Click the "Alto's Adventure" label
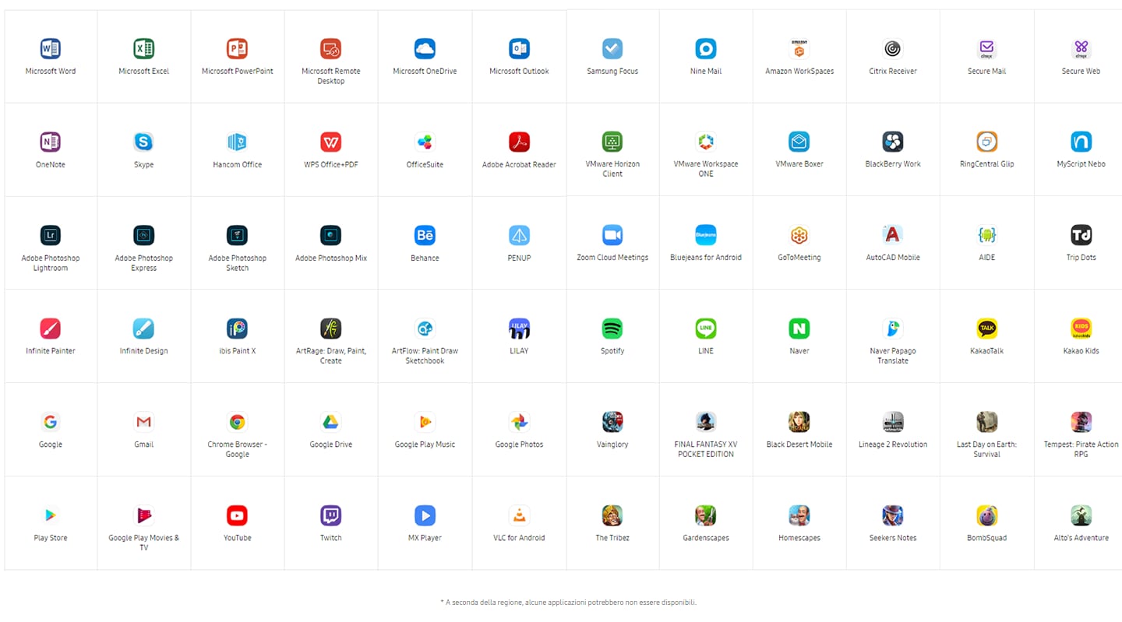This screenshot has width=1122, height=622. [1081, 538]
